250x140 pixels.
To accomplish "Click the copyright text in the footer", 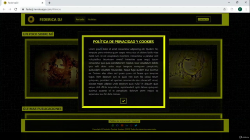I will (x=124, y=129).
